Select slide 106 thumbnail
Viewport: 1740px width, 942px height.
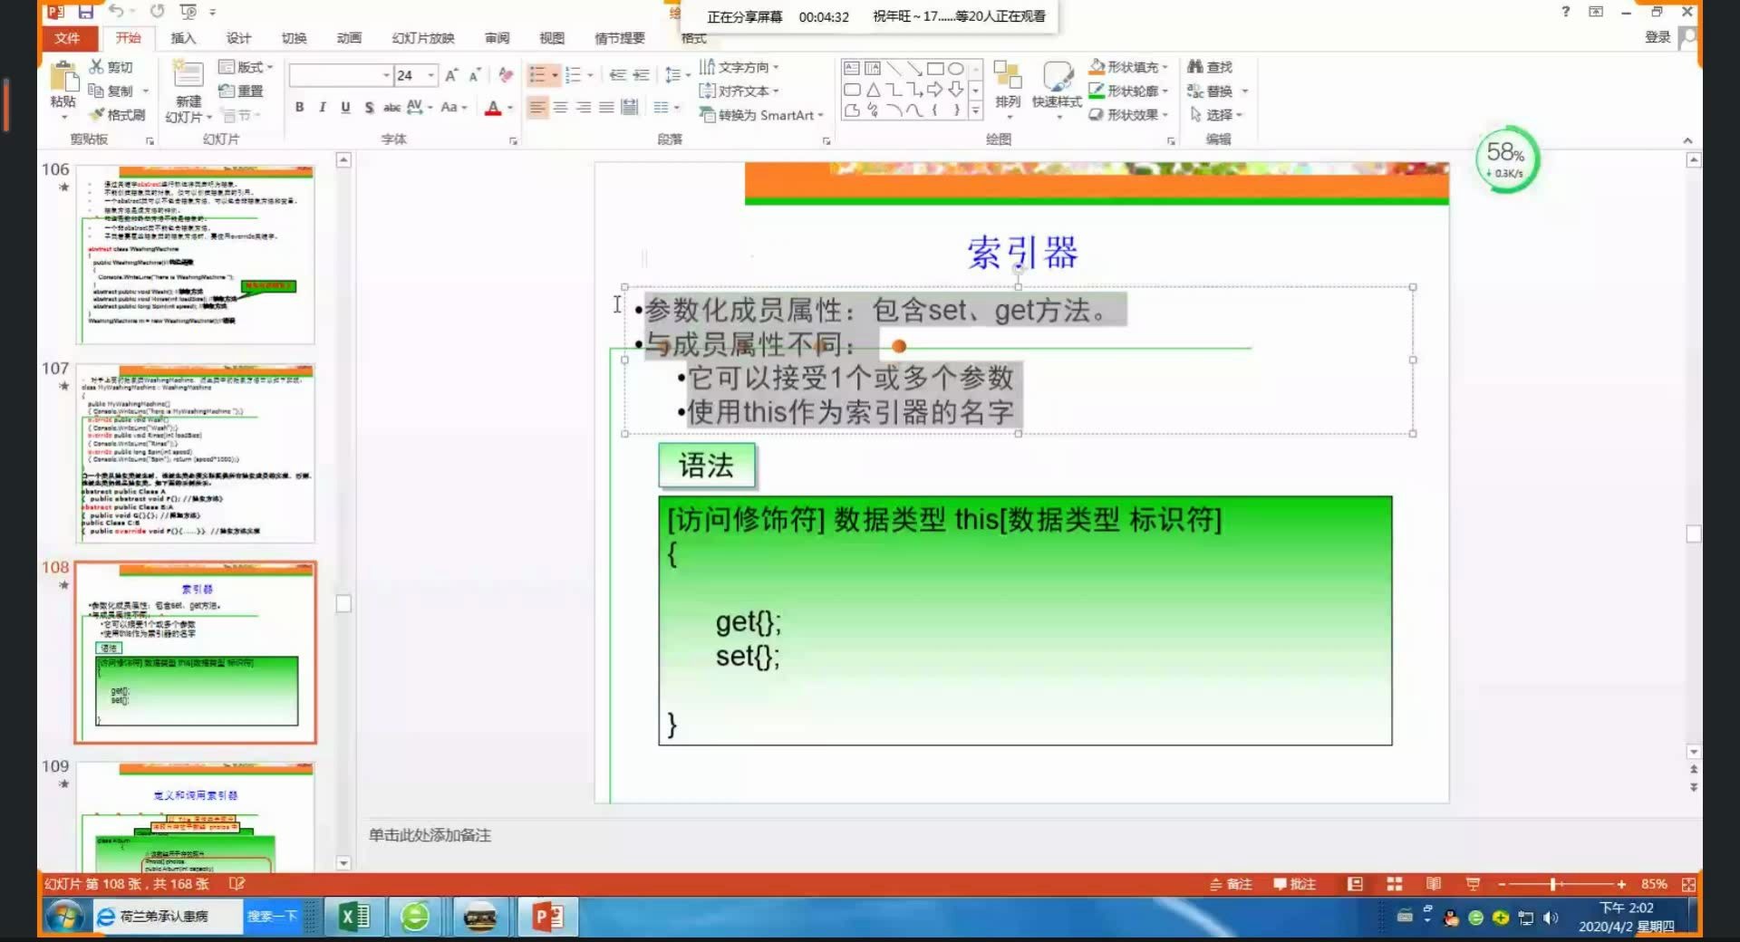click(x=196, y=255)
